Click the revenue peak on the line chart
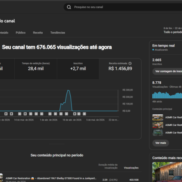 click(x=68, y=90)
